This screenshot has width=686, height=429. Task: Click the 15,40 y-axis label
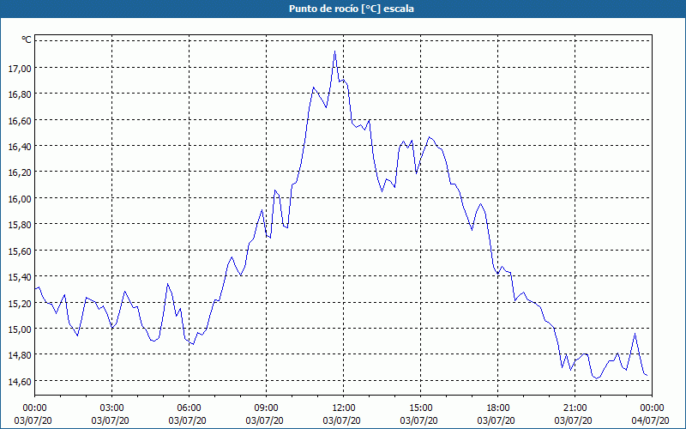(19, 277)
